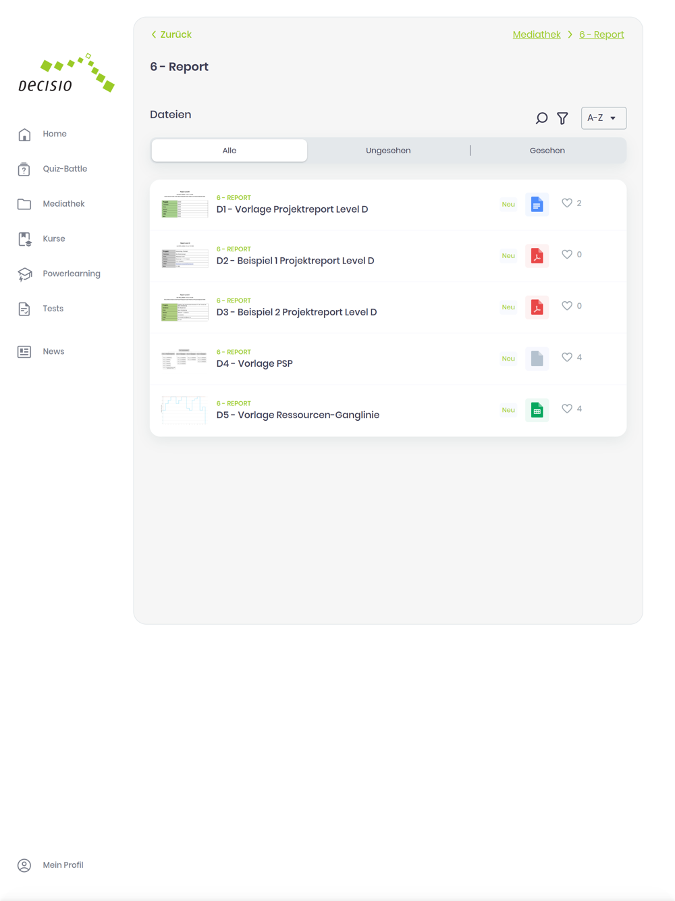Click the Home house icon in sidebar
The width and height of the screenshot is (675, 901).
click(x=24, y=134)
